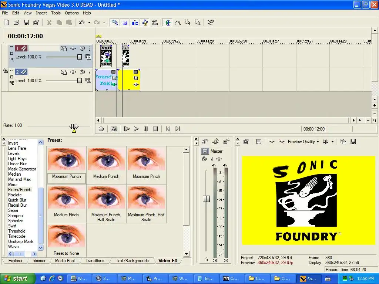The height and width of the screenshot is (284, 379).
Task: Open the undo history dropdown arrow
Action: pyautogui.click(x=89, y=23)
